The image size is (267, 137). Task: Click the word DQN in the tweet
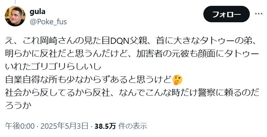118,41
